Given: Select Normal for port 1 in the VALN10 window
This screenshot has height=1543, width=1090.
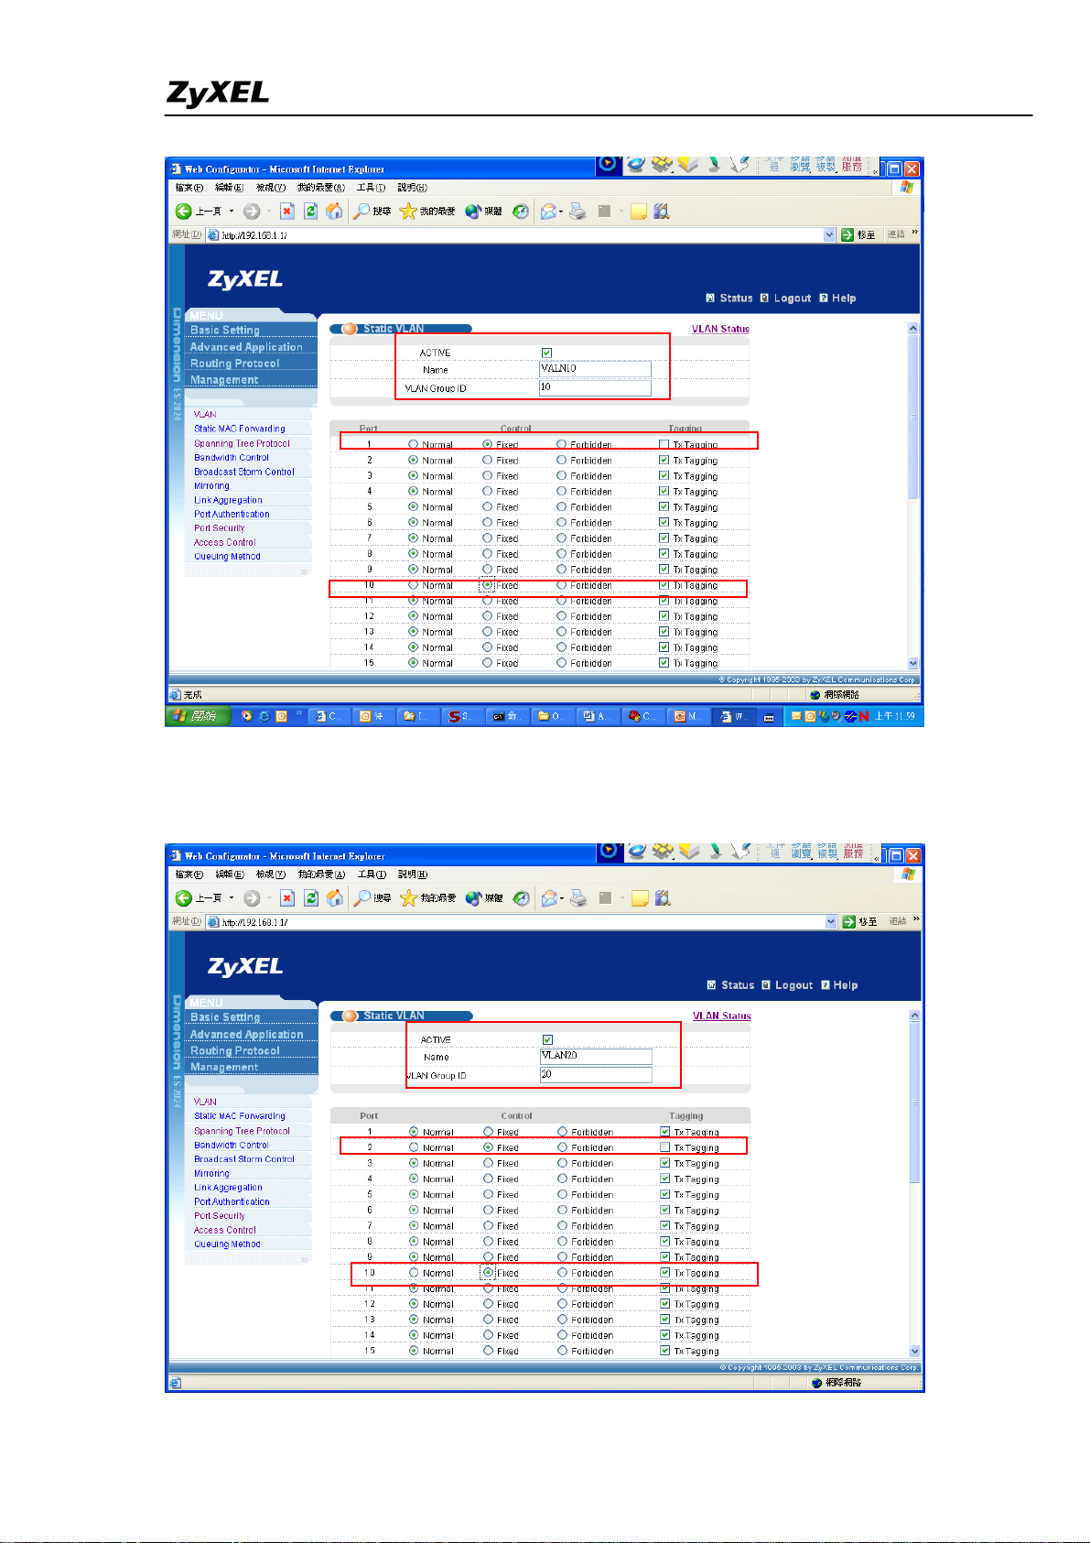Looking at the screenshot, I should click(x=414, y=445).
